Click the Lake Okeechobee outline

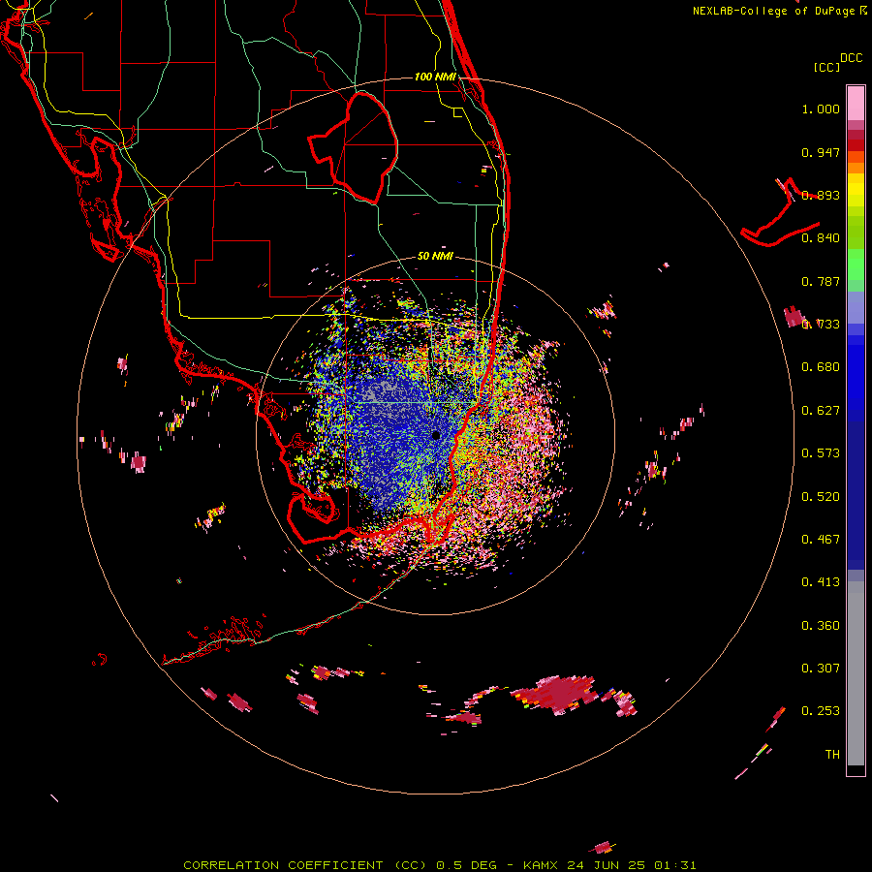353,148
